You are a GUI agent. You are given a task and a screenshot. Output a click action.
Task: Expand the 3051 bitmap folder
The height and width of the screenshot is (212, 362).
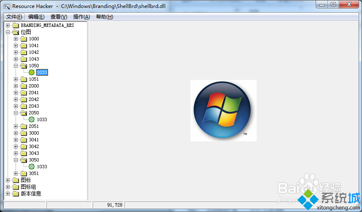pyautogui.click(x=16, y=173)
